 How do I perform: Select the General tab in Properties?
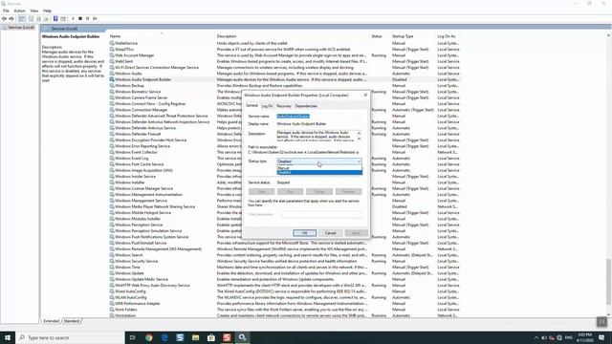251,105
